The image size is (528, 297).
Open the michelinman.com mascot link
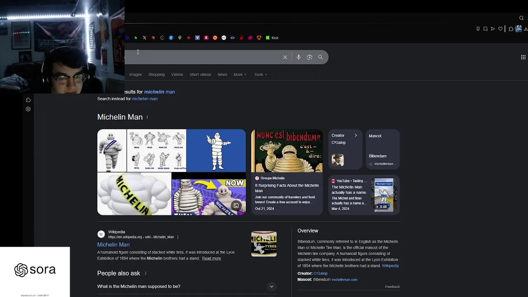click(344, 280)
